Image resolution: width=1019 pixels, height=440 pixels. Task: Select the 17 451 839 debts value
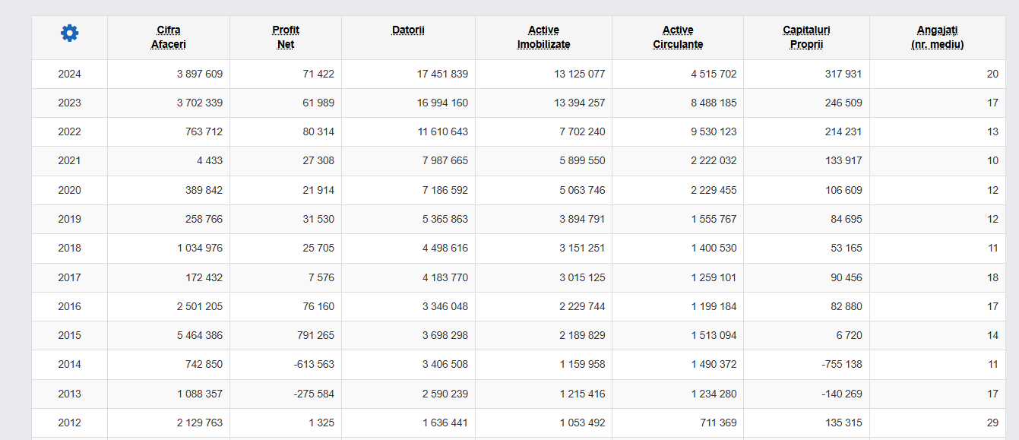(x=442, y=74)
